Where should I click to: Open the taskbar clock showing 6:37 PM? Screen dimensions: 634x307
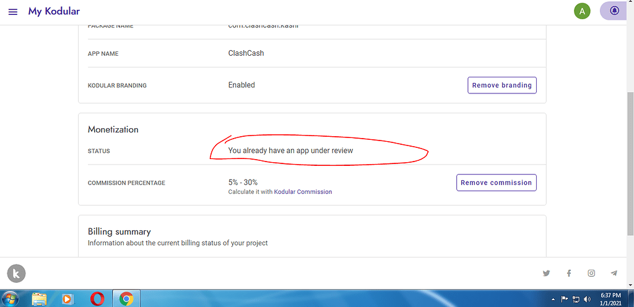tap(610, 299)
